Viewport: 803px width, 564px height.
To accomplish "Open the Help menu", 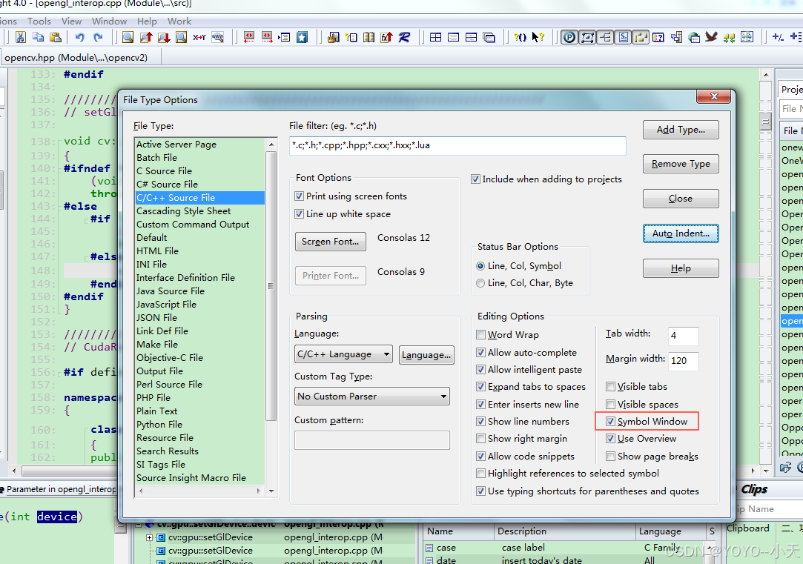I will click(147, 21).
